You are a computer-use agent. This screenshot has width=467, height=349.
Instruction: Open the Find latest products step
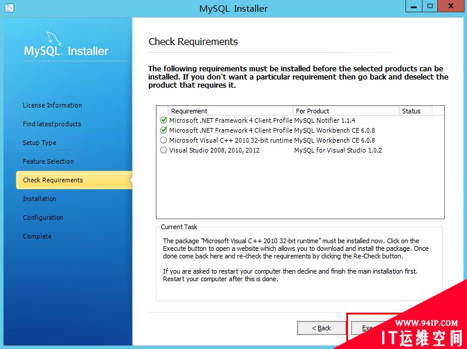coord(52,124)
